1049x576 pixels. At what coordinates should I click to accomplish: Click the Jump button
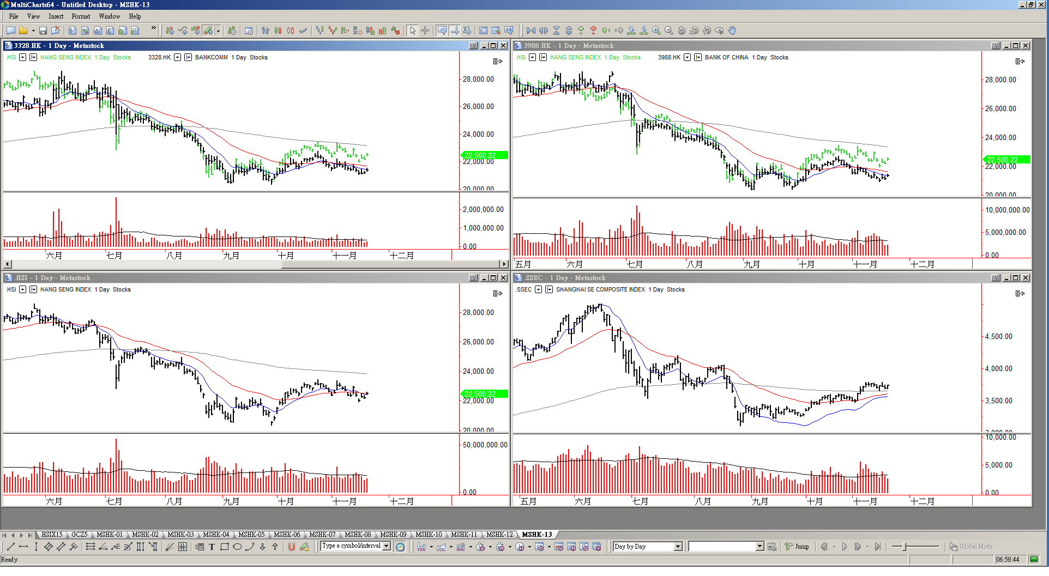point(797,547)
